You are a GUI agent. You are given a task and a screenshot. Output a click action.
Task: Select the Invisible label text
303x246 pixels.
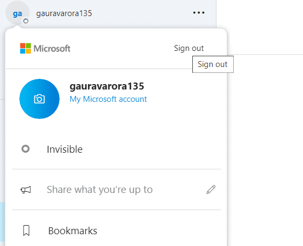click(64, 149)
